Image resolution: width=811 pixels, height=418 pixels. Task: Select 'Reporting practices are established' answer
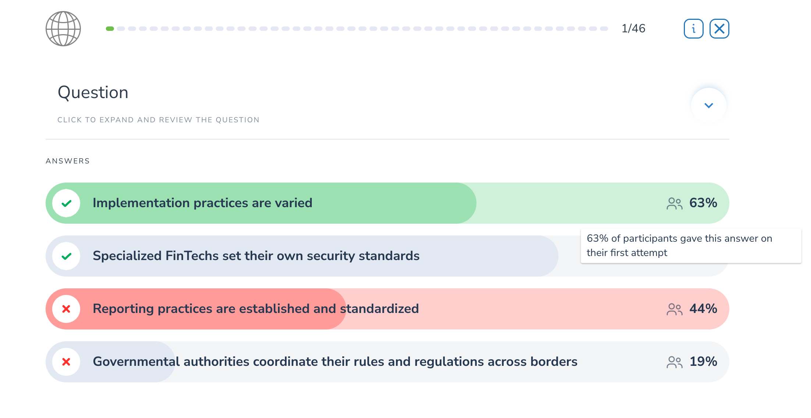[x=256, y=309]
